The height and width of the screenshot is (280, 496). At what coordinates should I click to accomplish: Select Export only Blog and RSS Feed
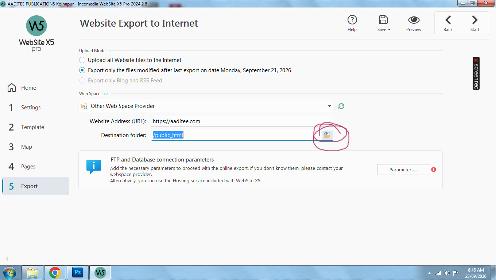pos(82,81)
